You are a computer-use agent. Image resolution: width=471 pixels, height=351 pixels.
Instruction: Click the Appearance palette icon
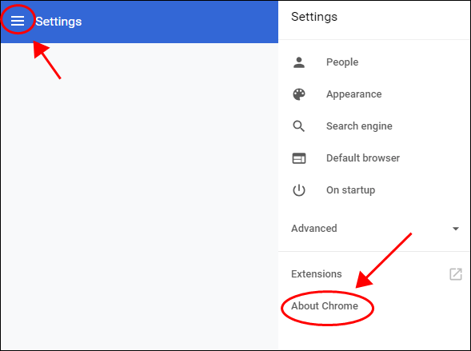click(299, 94)
